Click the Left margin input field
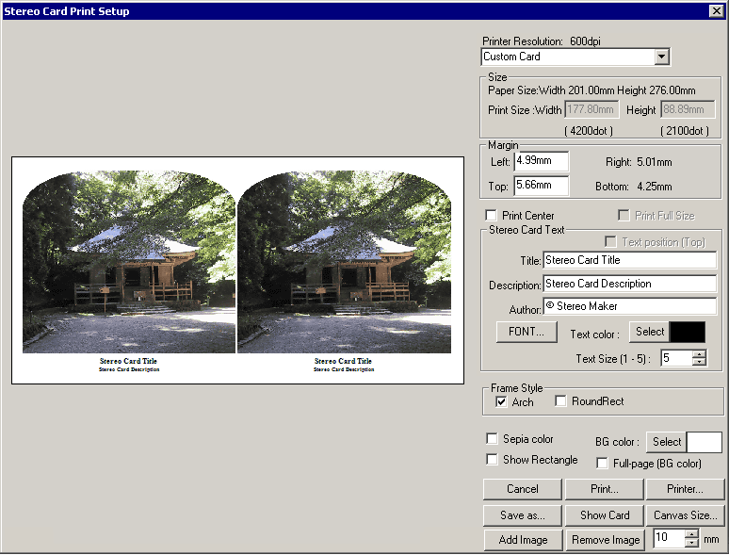The image size is (729, 555). (542, 161)
